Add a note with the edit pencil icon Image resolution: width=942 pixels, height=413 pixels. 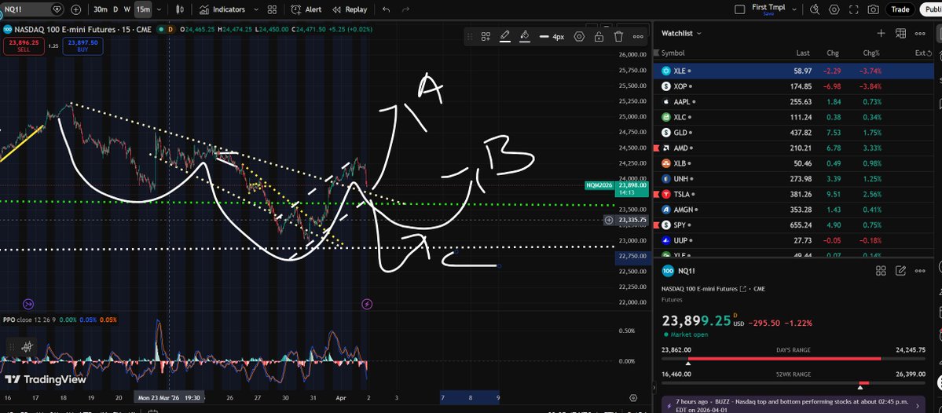[900, 271]
